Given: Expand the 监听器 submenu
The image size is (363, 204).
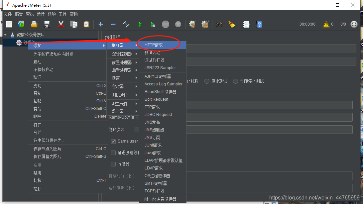Looking at the screenshot, I should pos(123,112).
